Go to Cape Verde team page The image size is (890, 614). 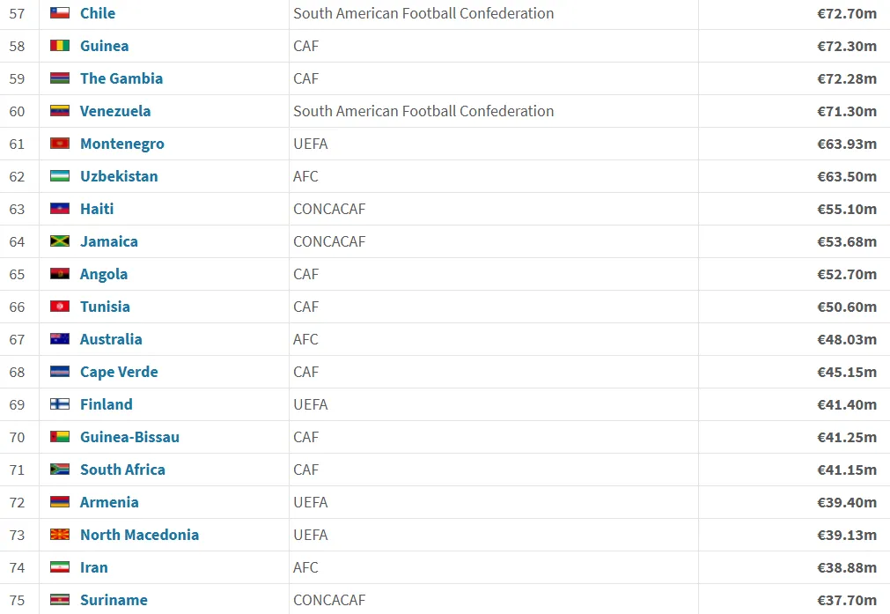click(x=119, y=372)
